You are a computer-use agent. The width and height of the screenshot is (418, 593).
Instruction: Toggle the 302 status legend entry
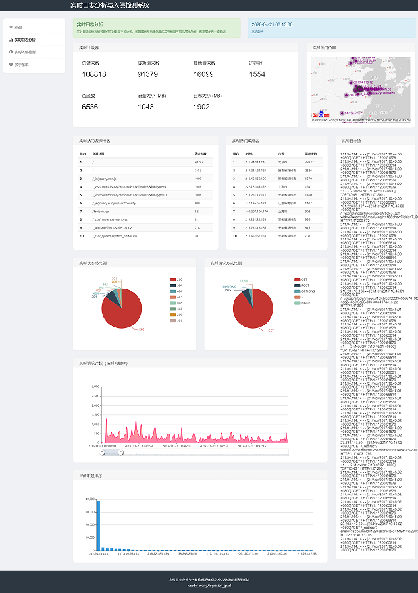[176, 308]
